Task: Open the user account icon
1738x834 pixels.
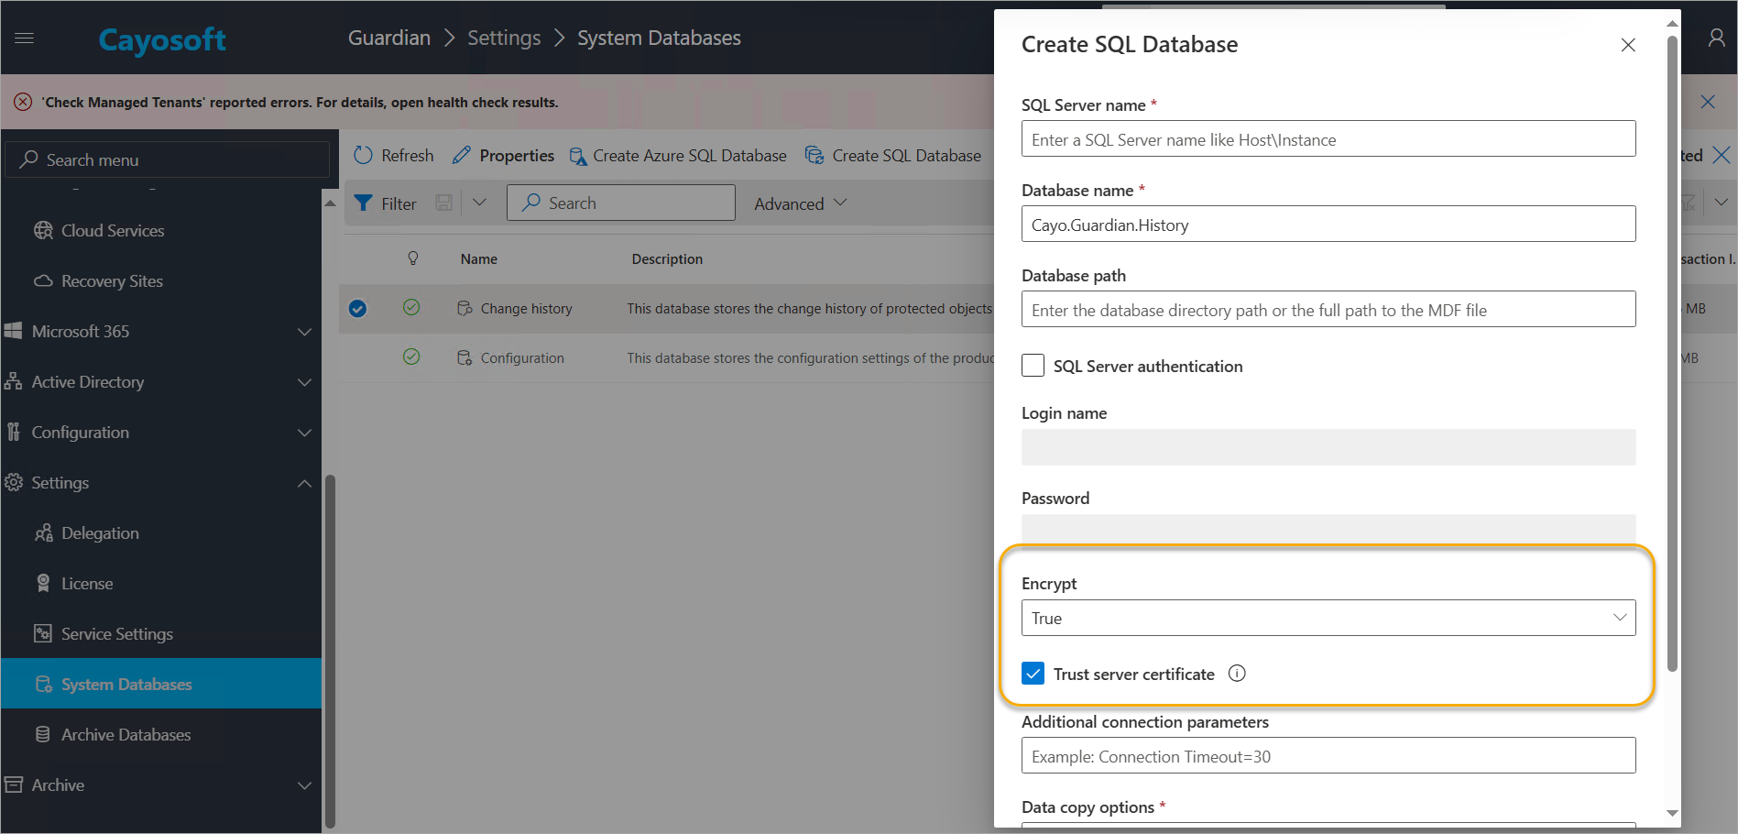Action: tap(1716, 38)
